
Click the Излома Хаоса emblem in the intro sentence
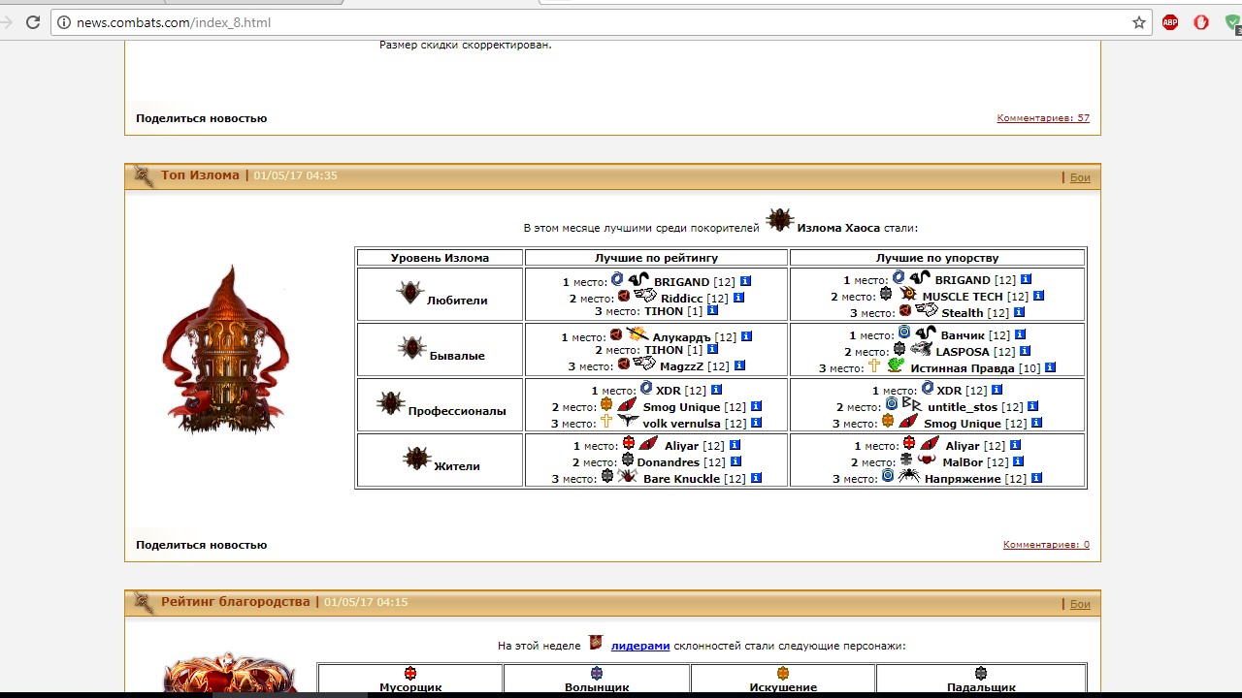tap(780, 220)
